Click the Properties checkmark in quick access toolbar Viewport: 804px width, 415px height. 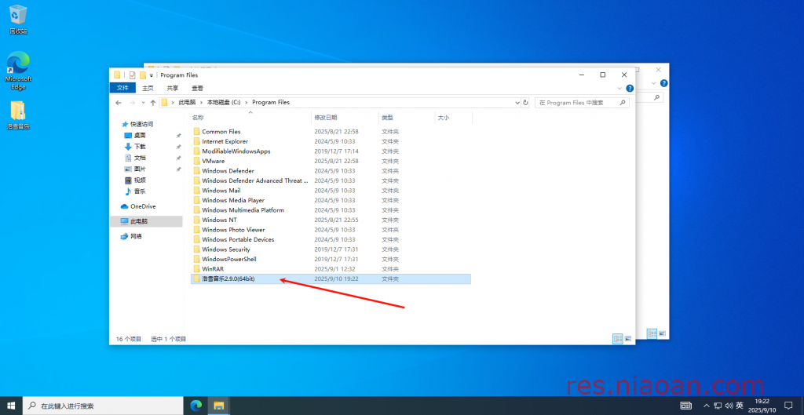[132, 75]
